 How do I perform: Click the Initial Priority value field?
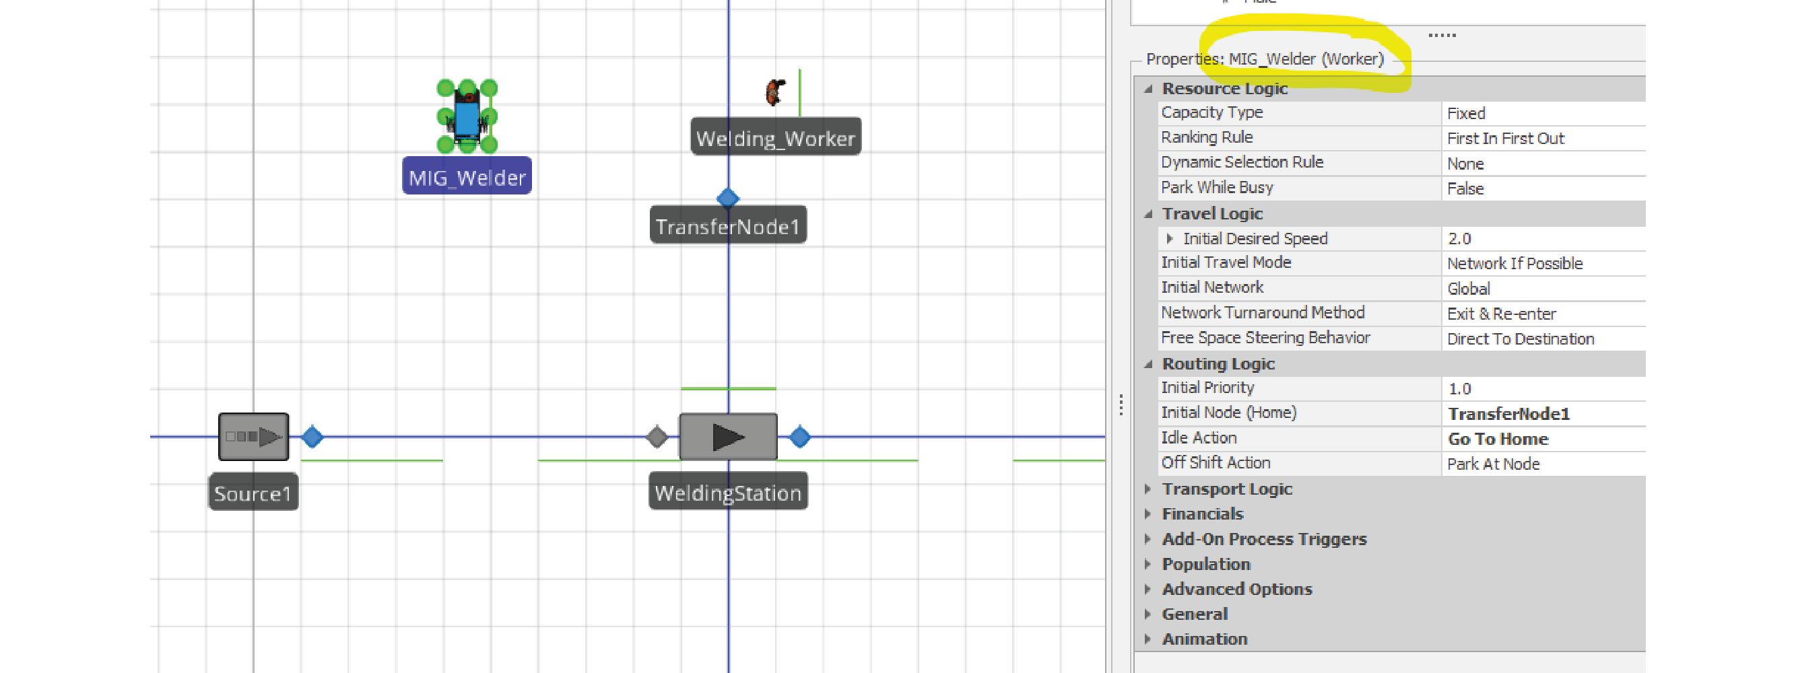pyautogui.click(x=1541, y=389)
